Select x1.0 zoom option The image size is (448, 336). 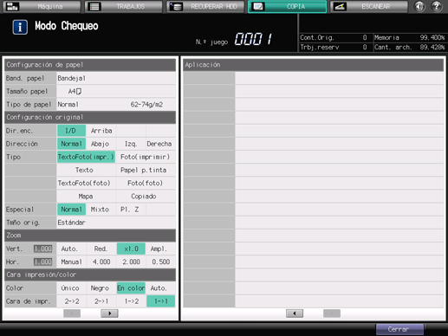click(x=131, y=249)
